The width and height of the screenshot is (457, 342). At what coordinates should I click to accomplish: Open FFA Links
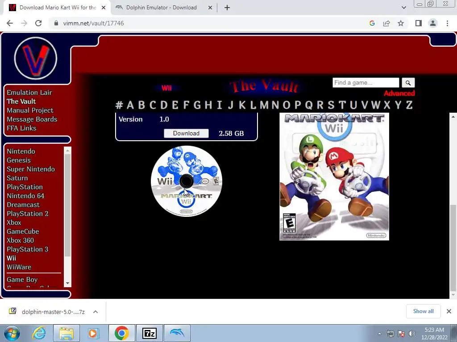(21, 128)
